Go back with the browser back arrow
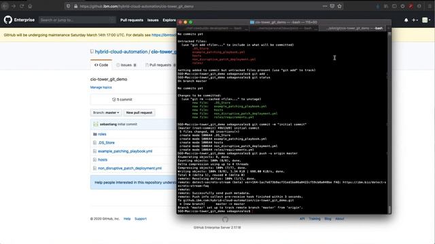The image size is (435, 244). [x=5, y=6]
